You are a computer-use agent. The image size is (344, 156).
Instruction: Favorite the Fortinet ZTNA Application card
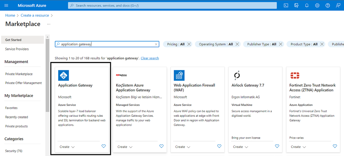click(335, 146)
